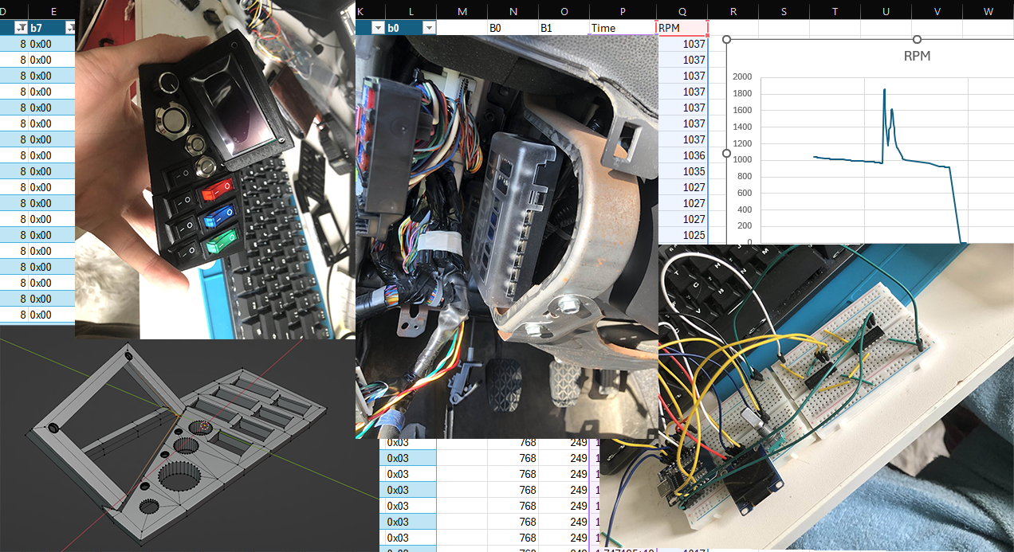The height and width of the screenshot is (552, 1014).
Task: Click the 2000 axis label on chart
Action: tap(741, 77)
